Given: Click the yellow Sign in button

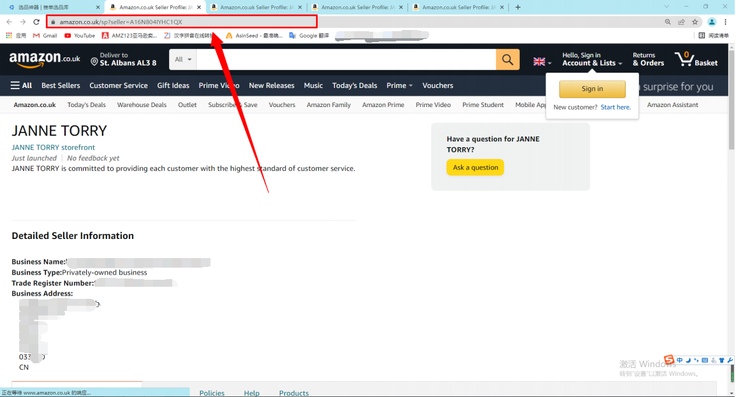Looking at the screenshot, I should (592, 89).
